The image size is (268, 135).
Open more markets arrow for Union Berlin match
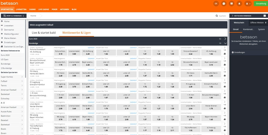coord(225,102)
